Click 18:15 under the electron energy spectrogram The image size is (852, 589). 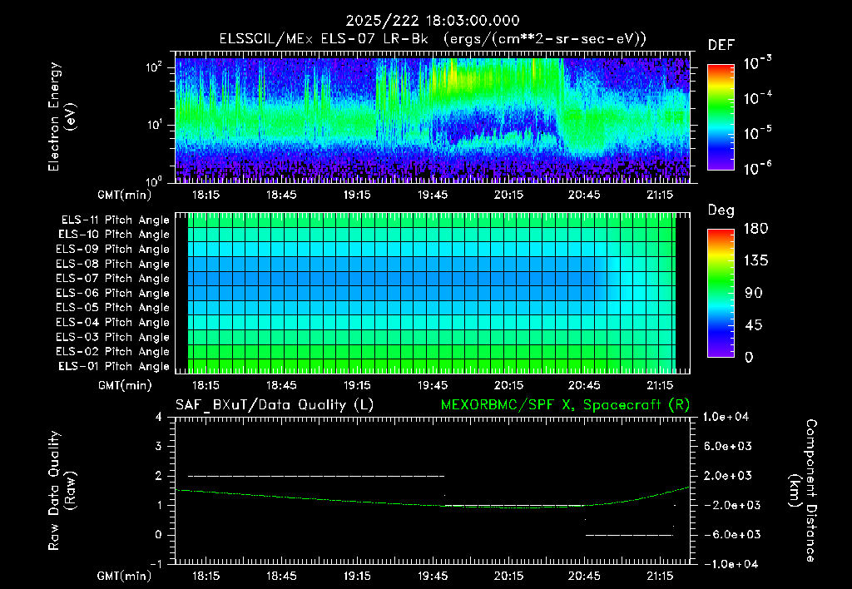click(206, 195)
